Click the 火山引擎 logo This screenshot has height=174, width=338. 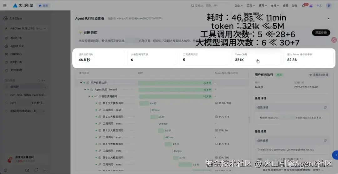pos(23,6)
